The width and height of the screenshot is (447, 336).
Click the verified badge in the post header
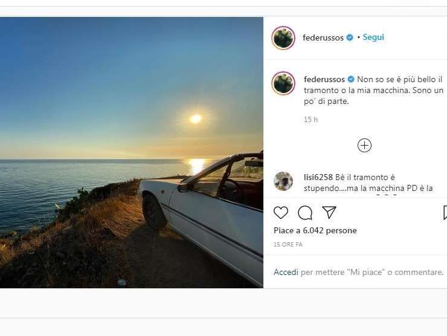tap(349, 37)
